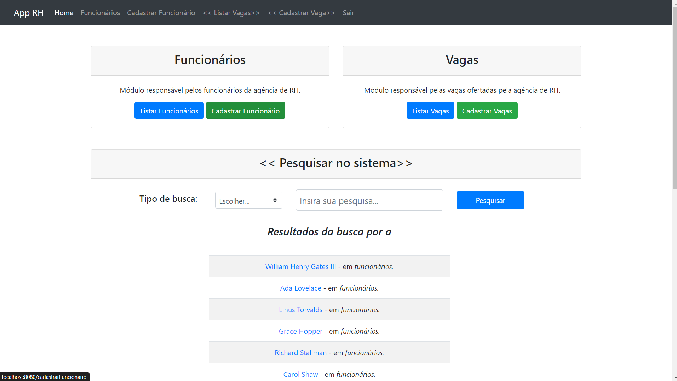
Task: Open Grace Hopper employee link
Action: coord(300,331)
